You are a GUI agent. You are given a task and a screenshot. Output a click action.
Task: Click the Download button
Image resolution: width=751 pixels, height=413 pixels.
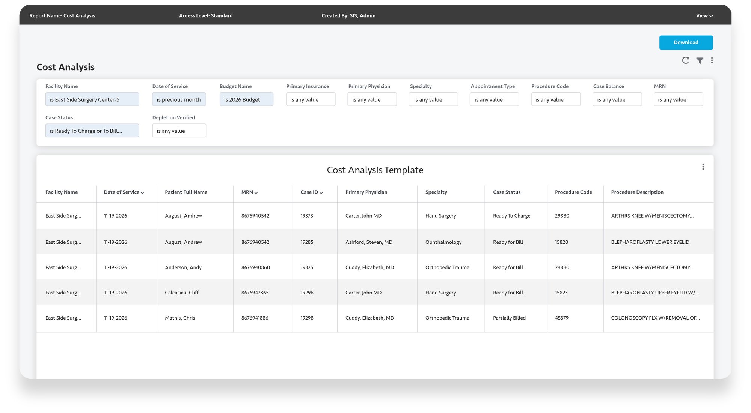pyautogui.click(x=686, y=42)
